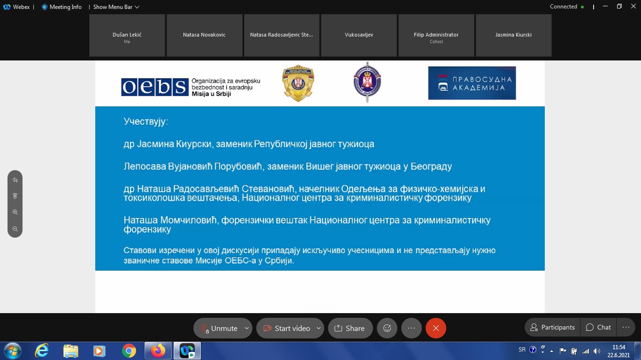This screenshot has height=360, width=641.
Task: Open More options ellipsis in meeting controls
Action: click(x=412, y=328)
